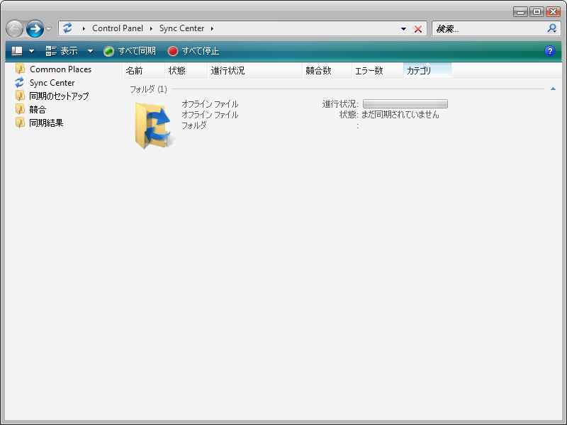
Task: Select Sync Center in the breadcrumb
Action: [x=181, y=28]
